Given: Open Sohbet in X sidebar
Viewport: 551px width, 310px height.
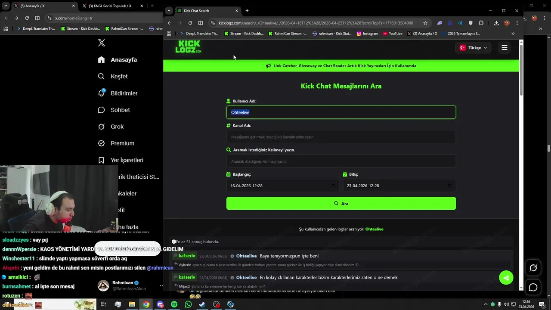Looking at the screenshot, I should (114, 110).
